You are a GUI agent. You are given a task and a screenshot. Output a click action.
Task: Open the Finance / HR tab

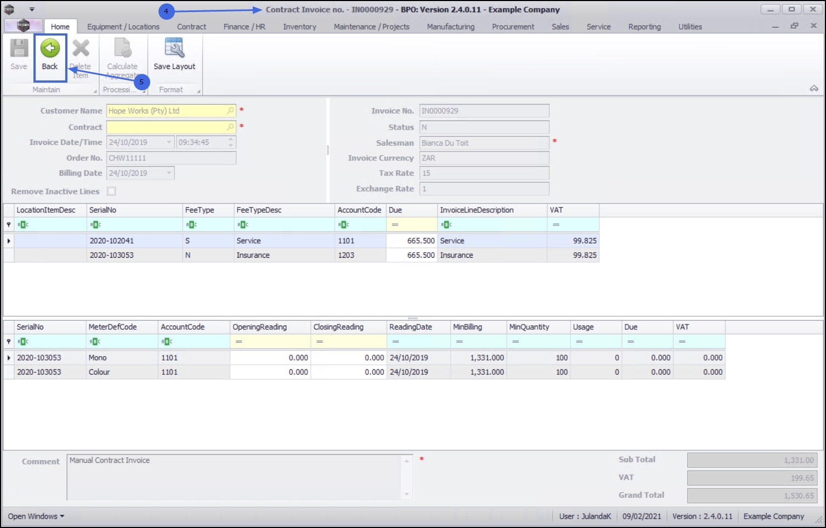point(244,26)
